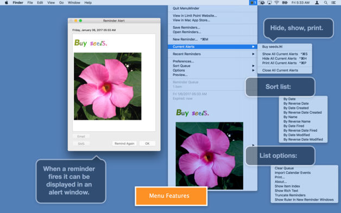Click the AirPlay display icon

tap(269, 3)
